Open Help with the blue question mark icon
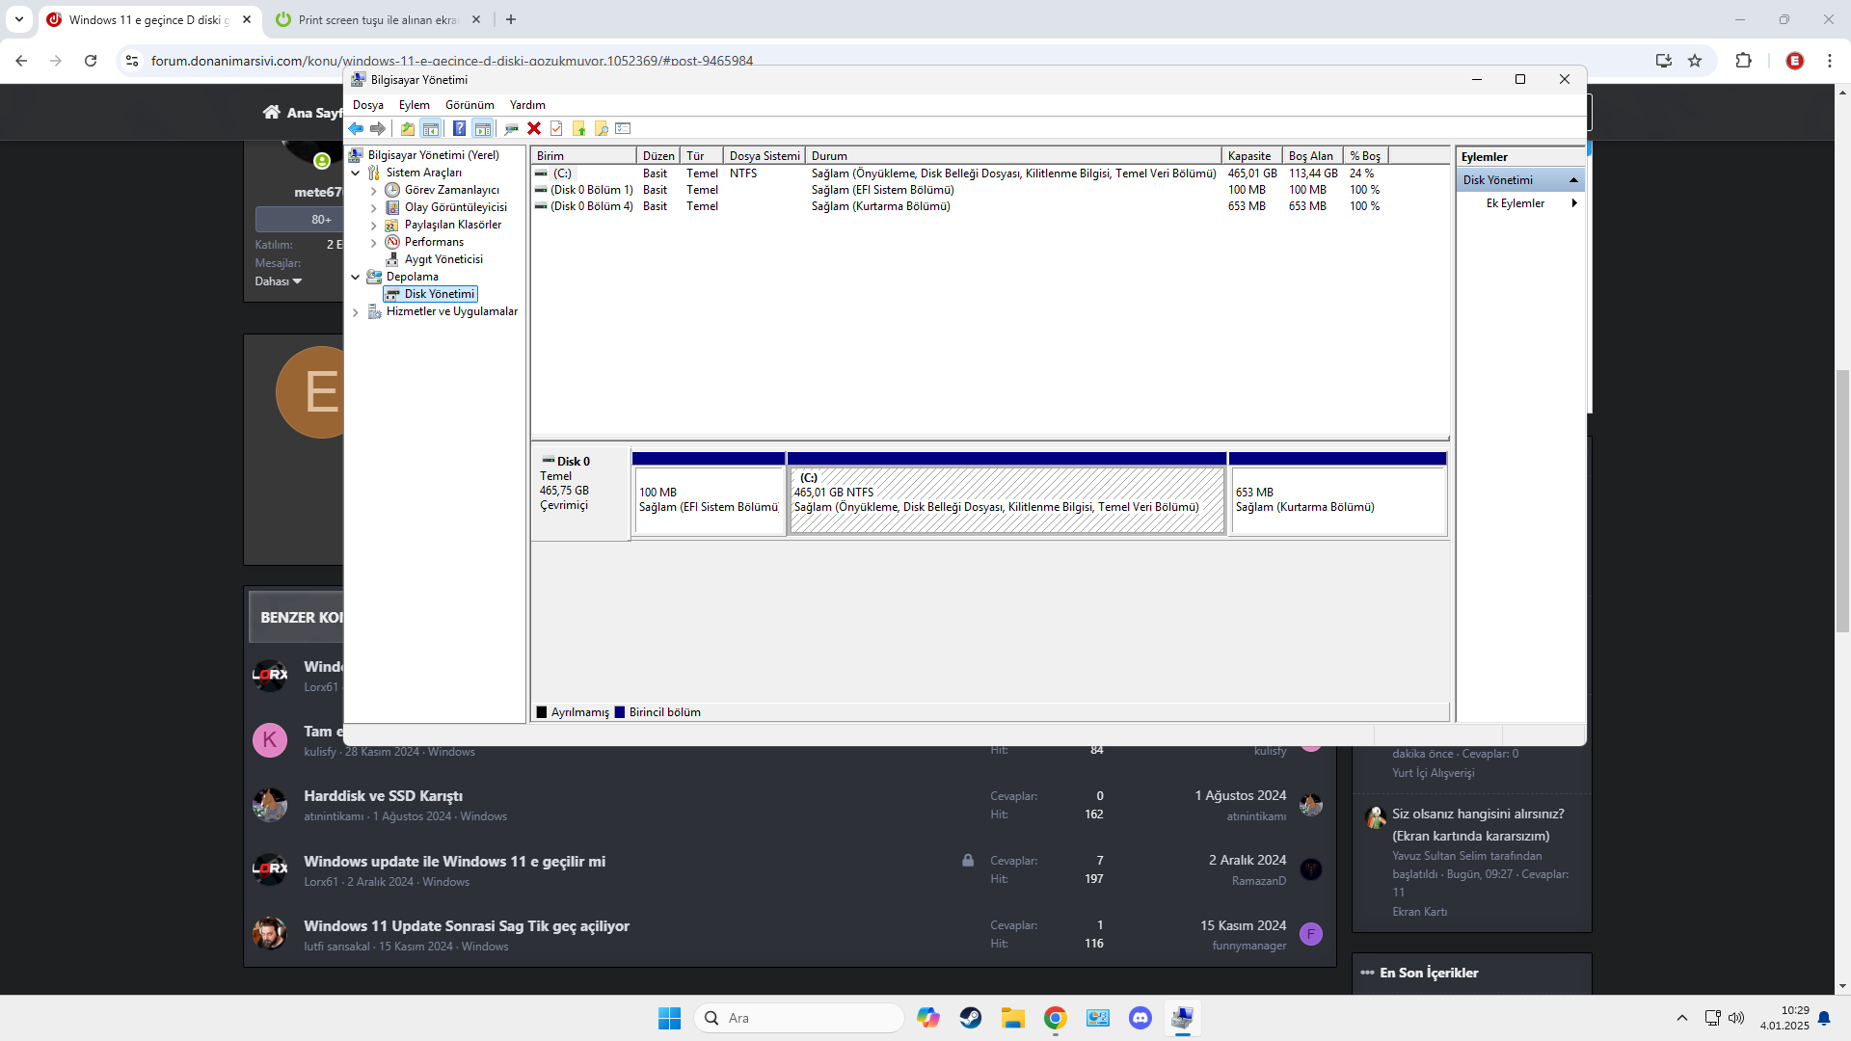Image resolution: width=1851 pixels, height=1041 pixels. [x=460, y=128]
